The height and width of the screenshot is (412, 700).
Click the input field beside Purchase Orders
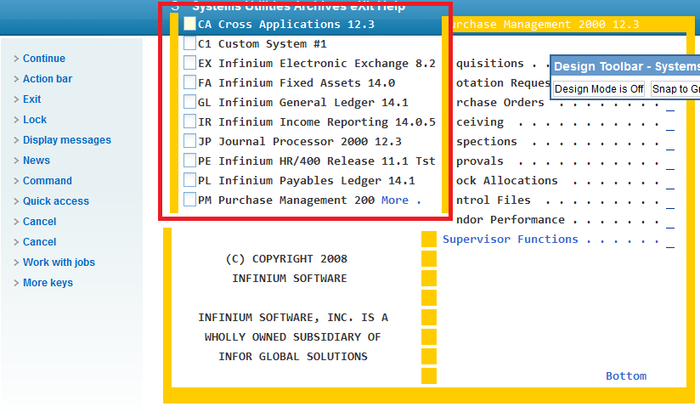[x=669, y=105]
